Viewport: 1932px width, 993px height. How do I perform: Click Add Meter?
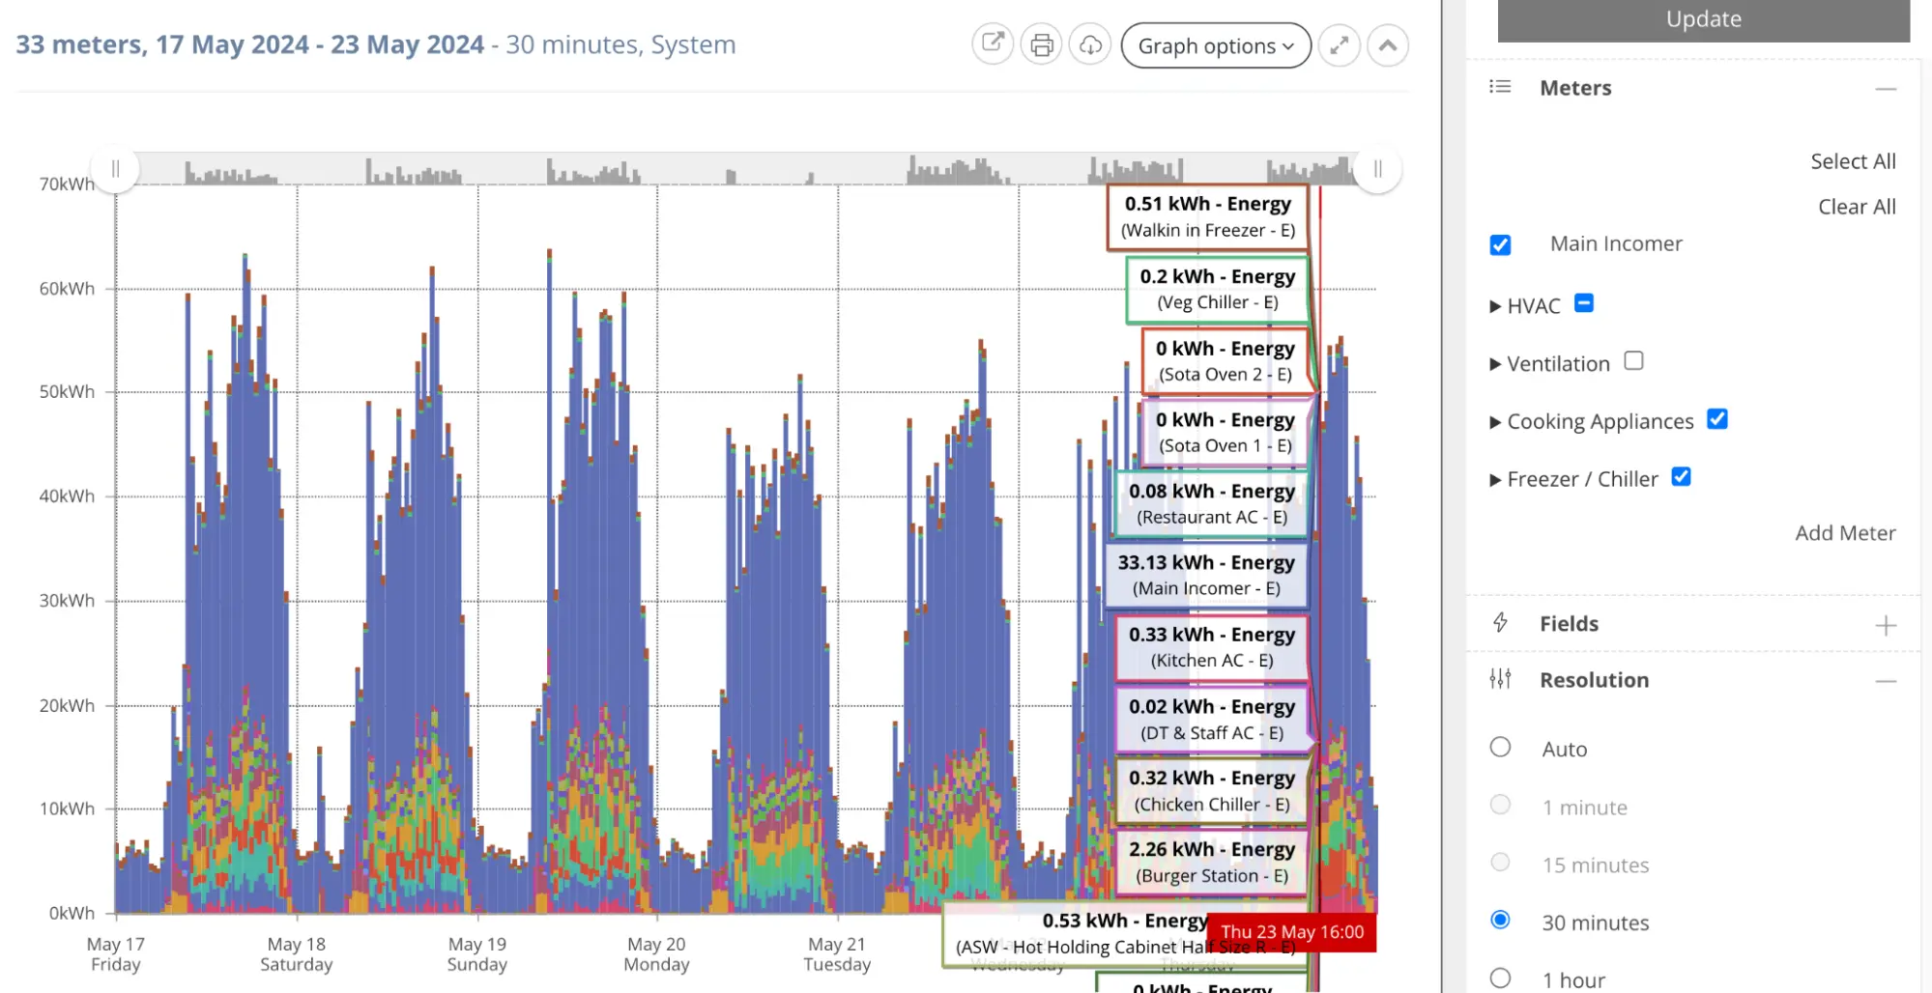tap(1844, 533)
